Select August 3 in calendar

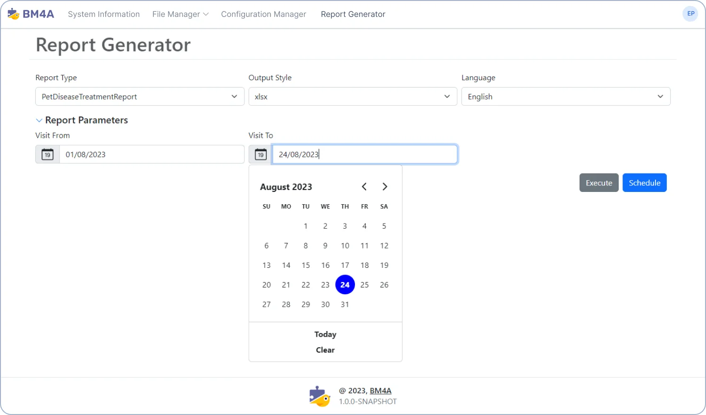345,226
